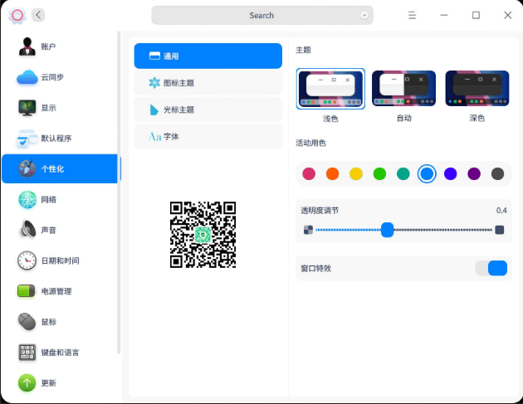
Task: Pick the pink accent color
Action: point(309,173)
